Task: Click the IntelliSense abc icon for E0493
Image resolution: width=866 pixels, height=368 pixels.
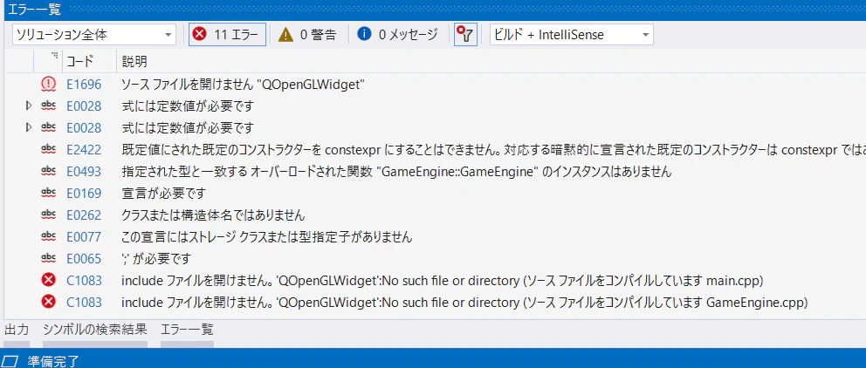Action: pos(49,172)
